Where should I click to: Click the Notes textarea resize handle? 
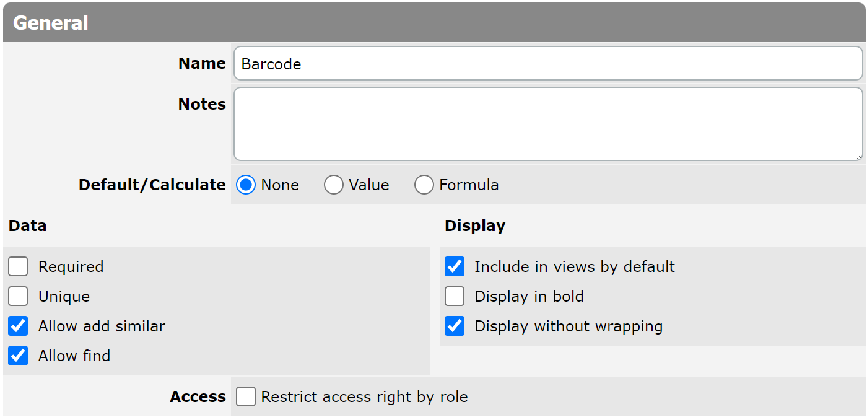pos(858,156)
